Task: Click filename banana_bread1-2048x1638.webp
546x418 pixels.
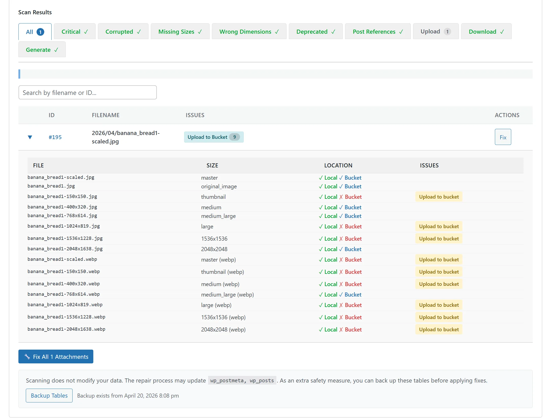Action: click(x=66, y=329)
